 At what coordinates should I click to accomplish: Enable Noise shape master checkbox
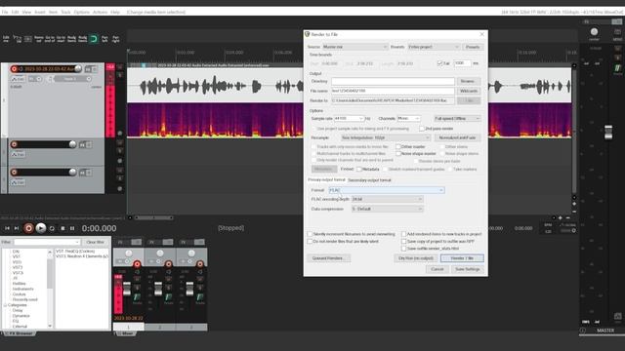(397, 153)
